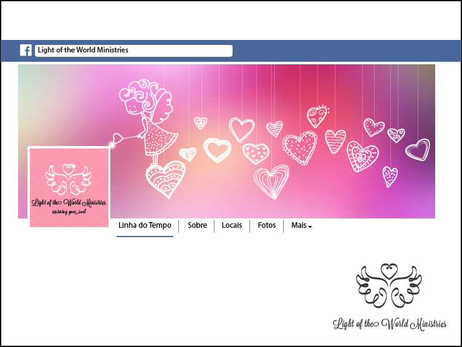Viewport: 462px width, 347px height.
Task: Click the search field reading Light of the World Ministries
Action: pyautogui.click(x=134, y=51)
